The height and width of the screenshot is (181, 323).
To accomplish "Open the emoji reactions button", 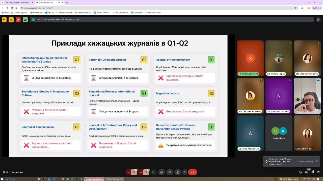I will point(162,172).
